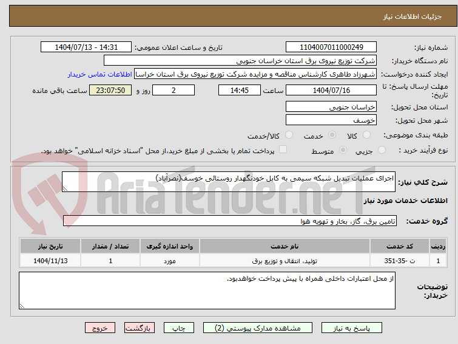Click the deadline time field 14:45
The height and width of the screenshot is (344, 458).
[239, 90]
